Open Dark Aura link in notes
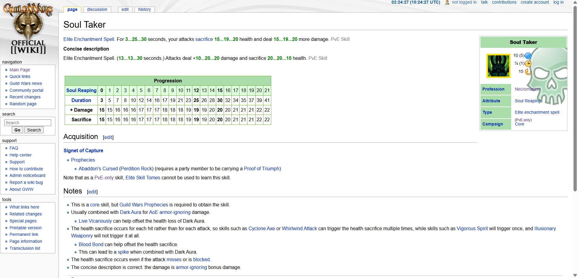 click(x=130, y=212)
